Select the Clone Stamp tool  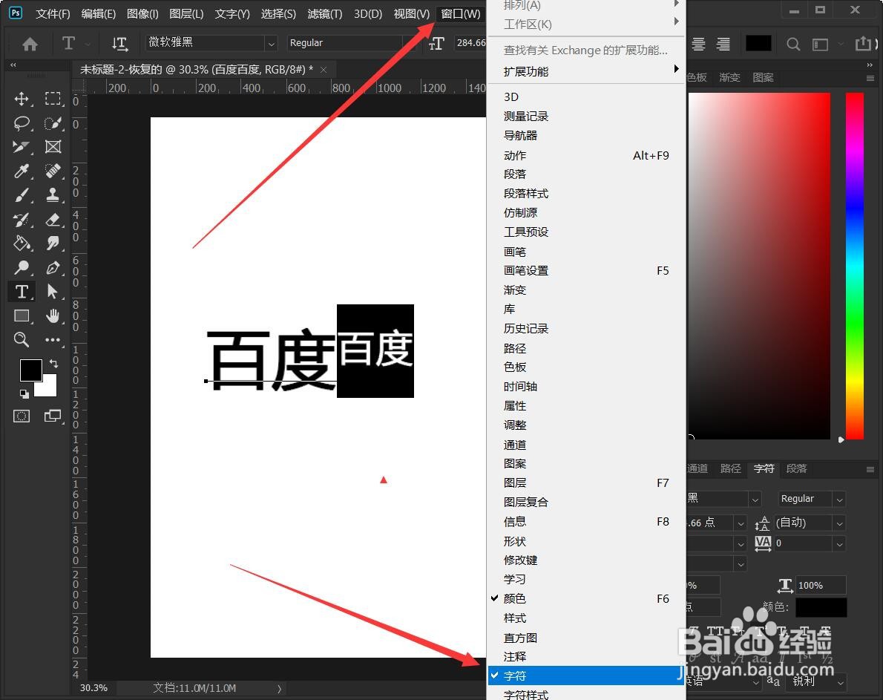(x=53, y=194)
